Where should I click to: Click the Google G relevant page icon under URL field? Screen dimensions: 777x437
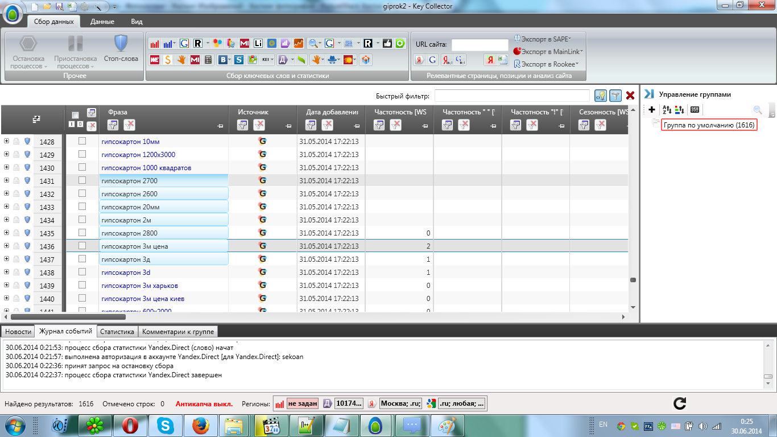pyautogui.click(x=432, y=60)
